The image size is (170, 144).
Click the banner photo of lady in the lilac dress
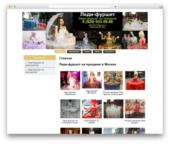click(34, 40)
